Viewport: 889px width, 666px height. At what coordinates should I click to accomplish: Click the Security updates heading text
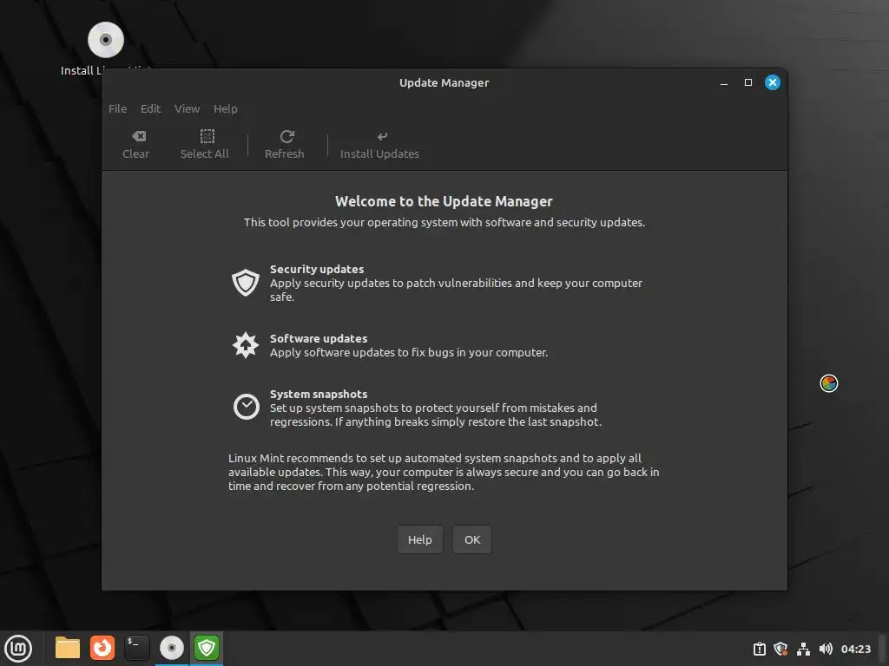(317, 269)
